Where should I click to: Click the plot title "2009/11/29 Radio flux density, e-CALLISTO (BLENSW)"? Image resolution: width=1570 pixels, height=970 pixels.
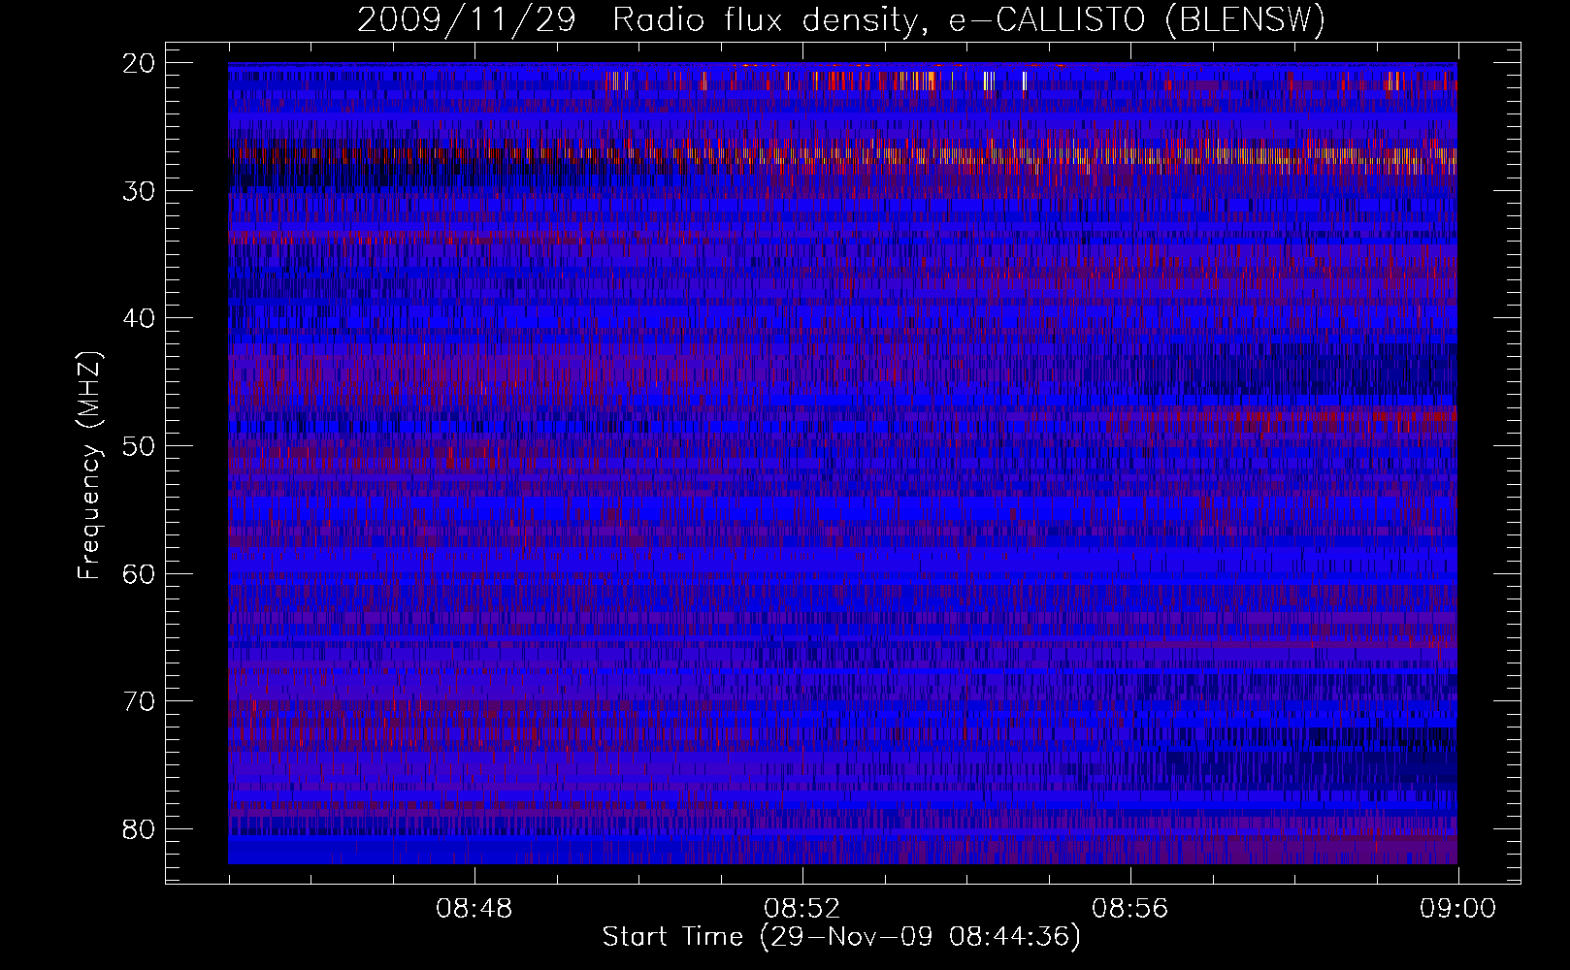pyautogui.click(x=841, y=20)
